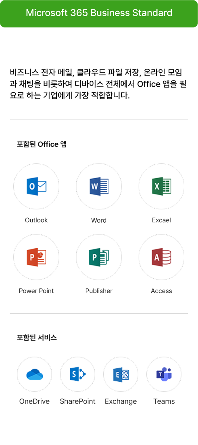Click the Teams service icon
Screen dimensions: 198x445
click(164, 374)
